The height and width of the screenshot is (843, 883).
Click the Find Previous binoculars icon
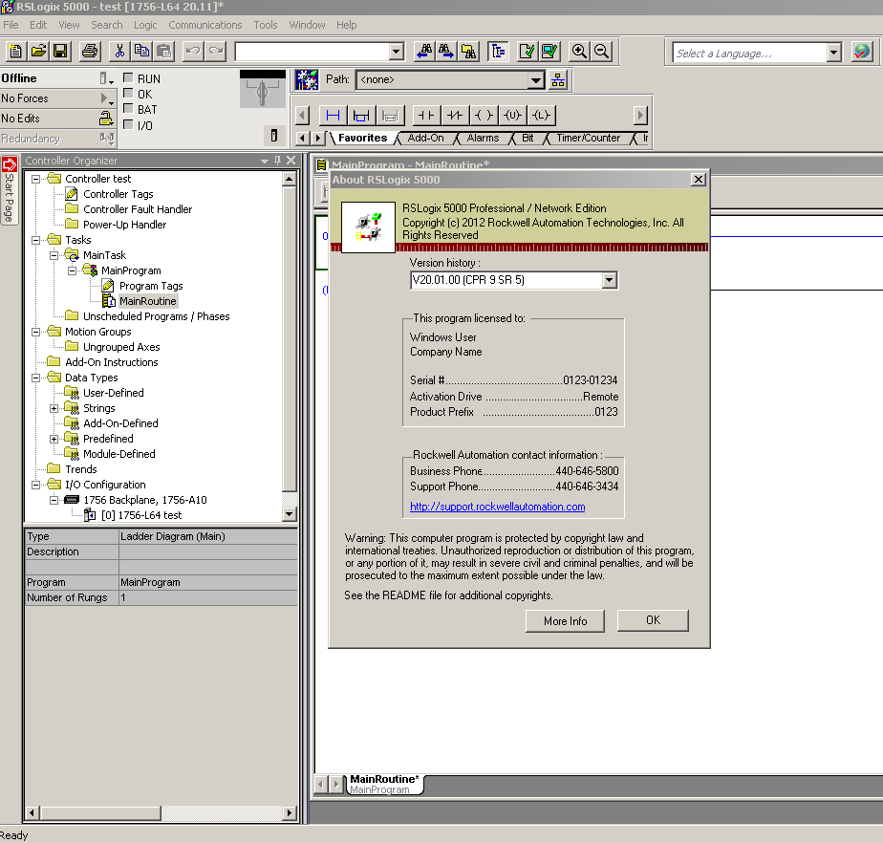pos(423,52)
